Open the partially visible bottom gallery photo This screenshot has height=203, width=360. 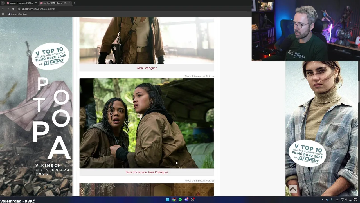pos(147,189)
